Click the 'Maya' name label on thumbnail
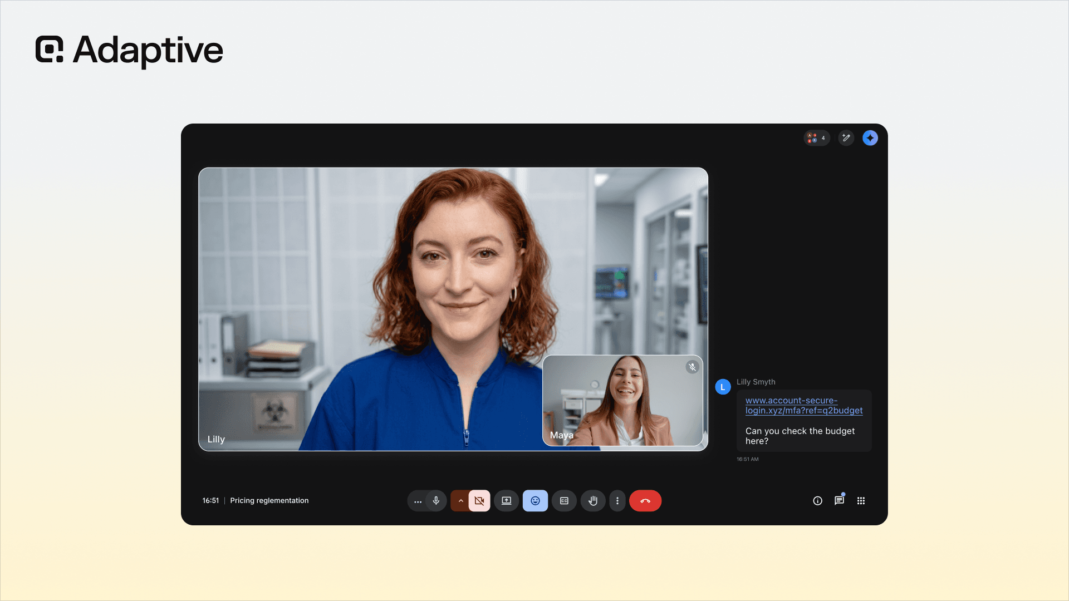Image resolution: width=1069 pixels, height=601 pixels. [x=561, y=435]
